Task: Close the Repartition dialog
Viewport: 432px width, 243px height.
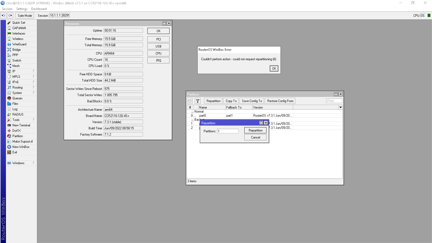Action: pyautogui.click(x=266, y=123)
